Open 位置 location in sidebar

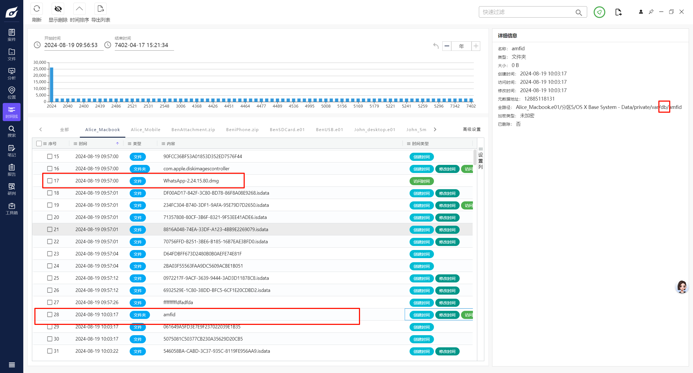click(x=12, y=92)
